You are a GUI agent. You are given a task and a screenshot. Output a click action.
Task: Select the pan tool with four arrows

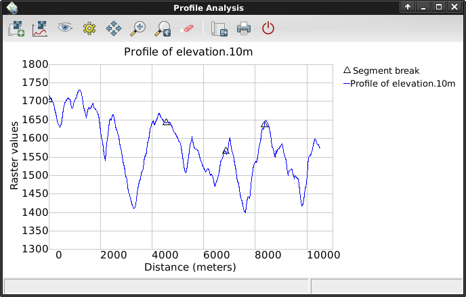point(114,28)
